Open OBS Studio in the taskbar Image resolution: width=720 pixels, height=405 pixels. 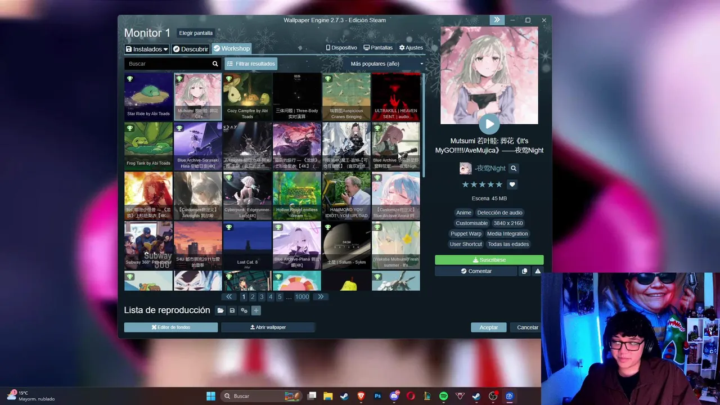click(x=493, y=396)
